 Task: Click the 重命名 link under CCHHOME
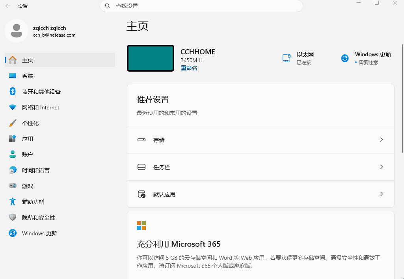click(x=189, y=68)
